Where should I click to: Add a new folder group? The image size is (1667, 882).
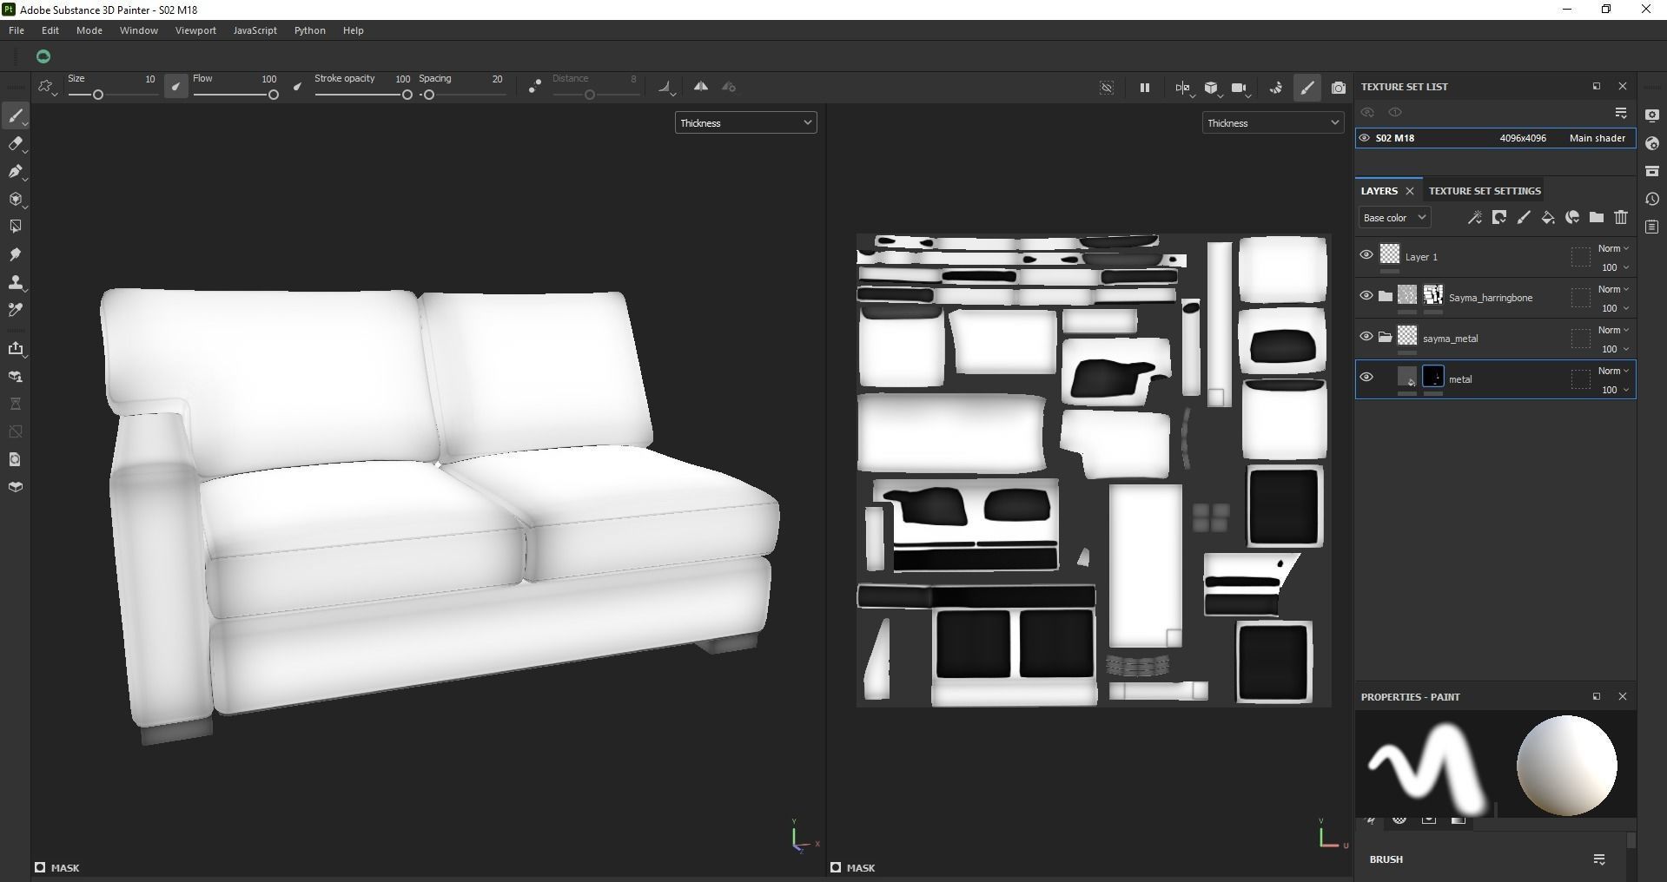1597,218
